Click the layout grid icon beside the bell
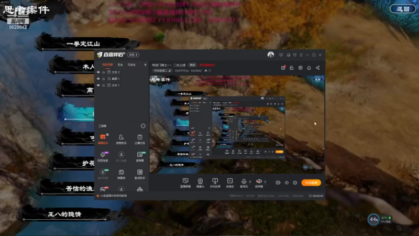 coord(300,68)
